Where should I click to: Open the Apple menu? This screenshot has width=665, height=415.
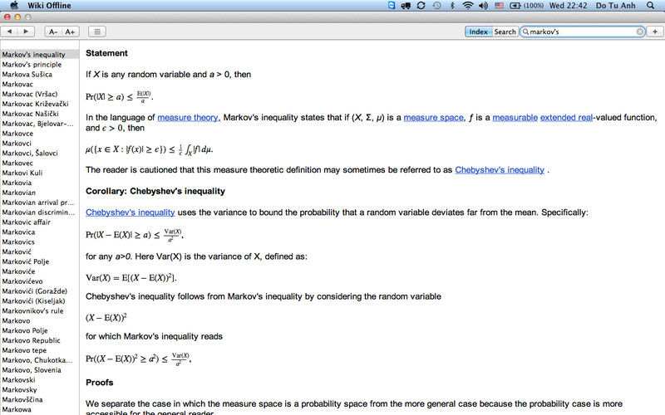(14, 5)
